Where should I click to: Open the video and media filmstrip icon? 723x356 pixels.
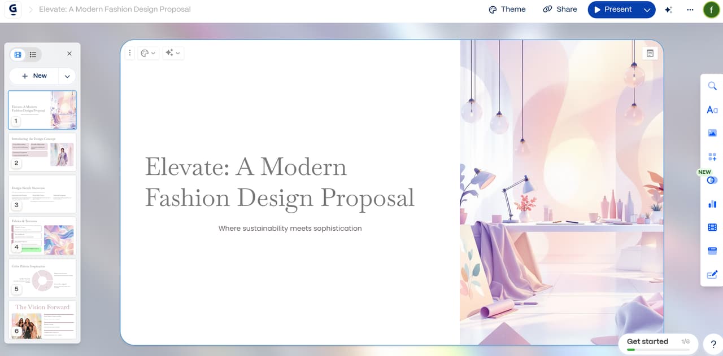[712, 227]
